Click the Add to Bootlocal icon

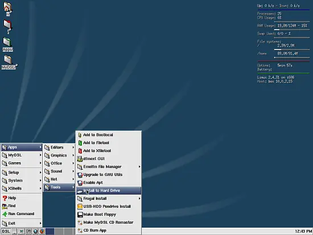[80, 135]
